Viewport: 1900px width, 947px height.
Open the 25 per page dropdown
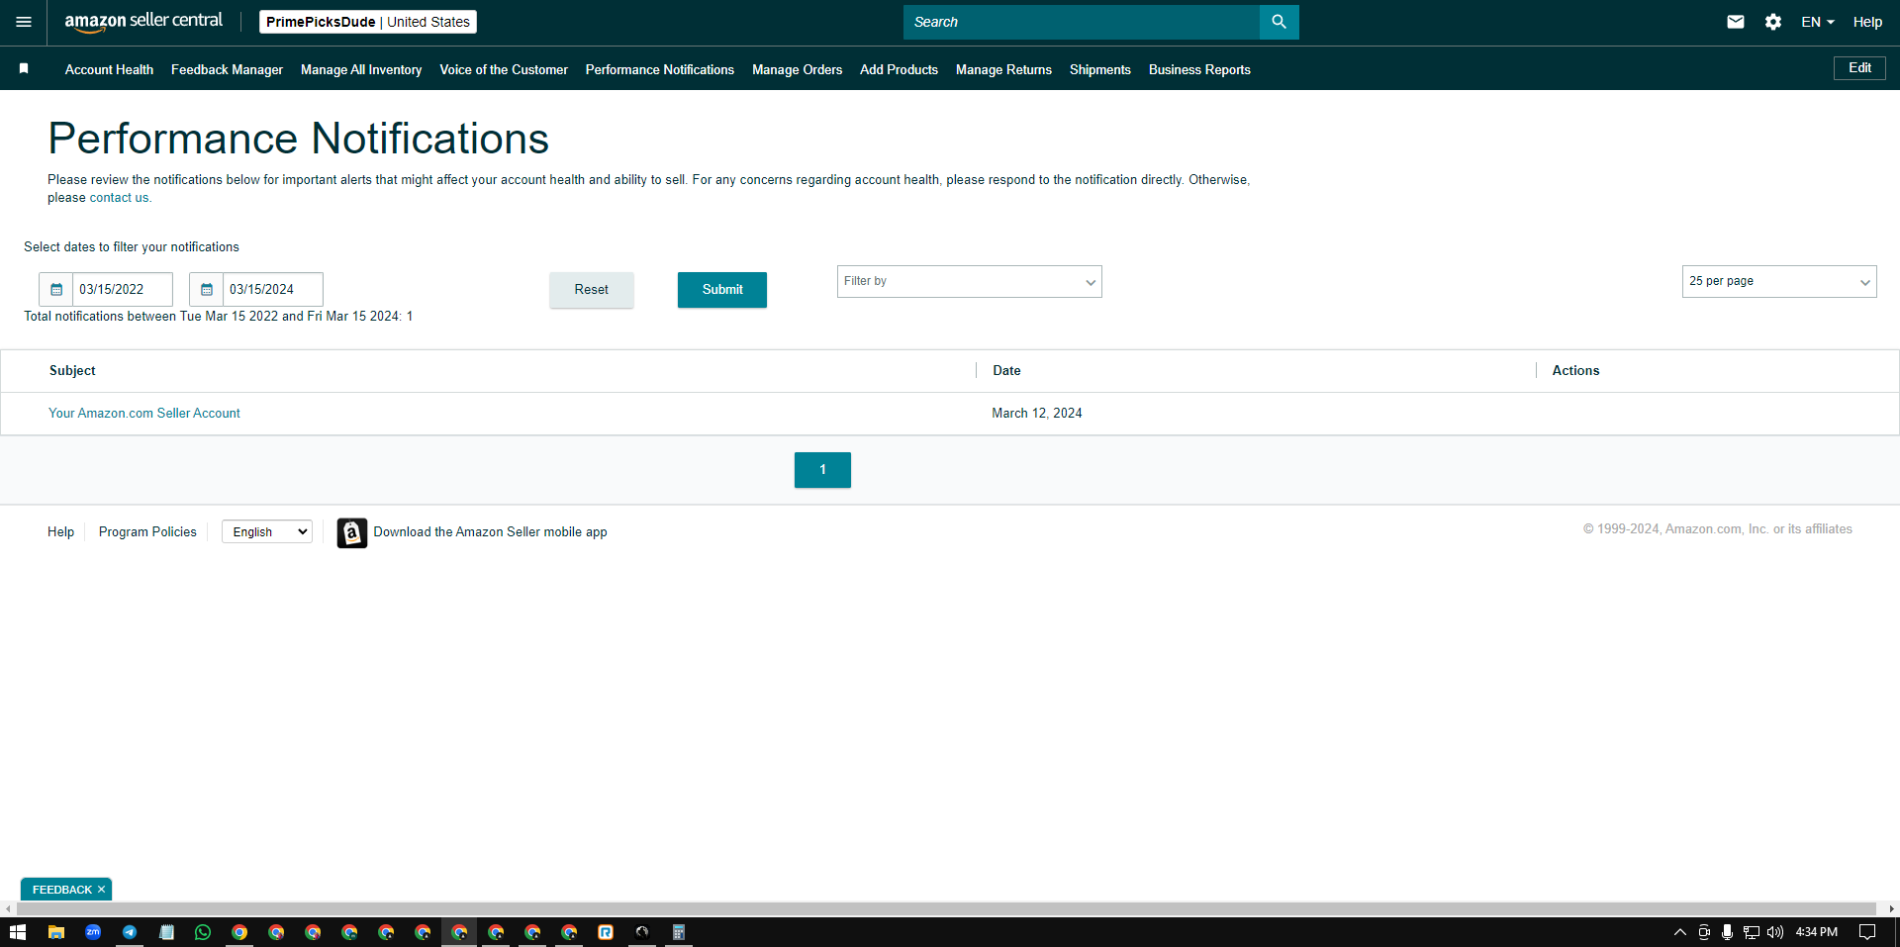[1779, 282]
